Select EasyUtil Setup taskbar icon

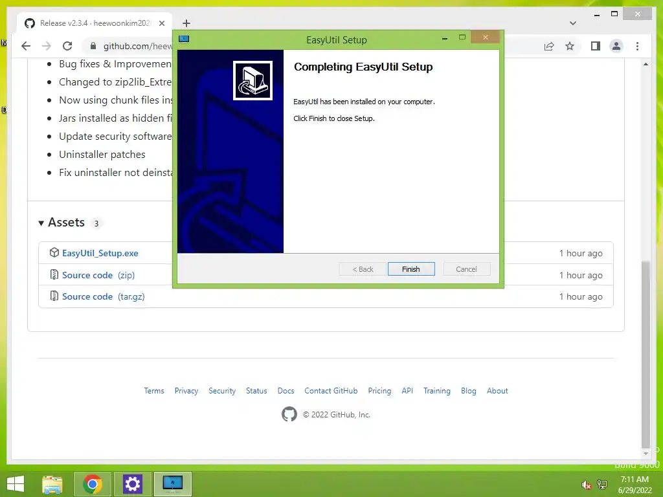click(x=172, y=484)
